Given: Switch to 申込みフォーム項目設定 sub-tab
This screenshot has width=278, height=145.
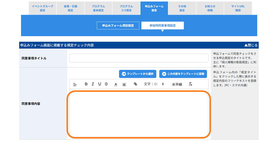Looking at the screenshot, I should [118, 25].
